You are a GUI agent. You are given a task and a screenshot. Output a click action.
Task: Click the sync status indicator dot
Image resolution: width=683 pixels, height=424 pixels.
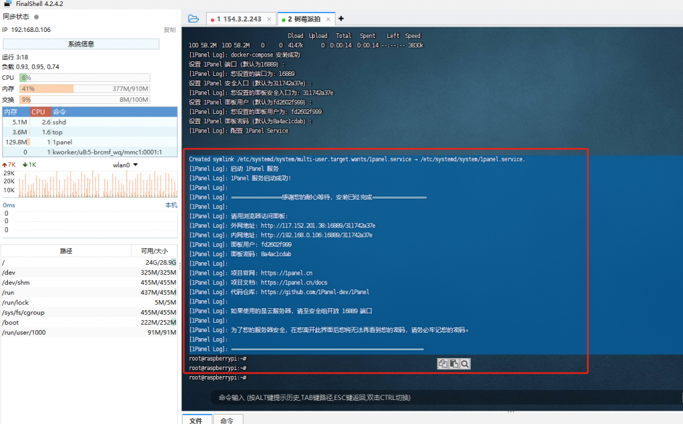click(36, 17)
